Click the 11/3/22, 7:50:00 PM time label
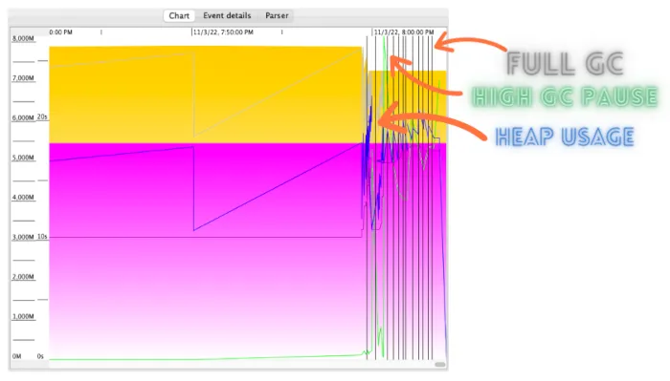 coord(223,32)
